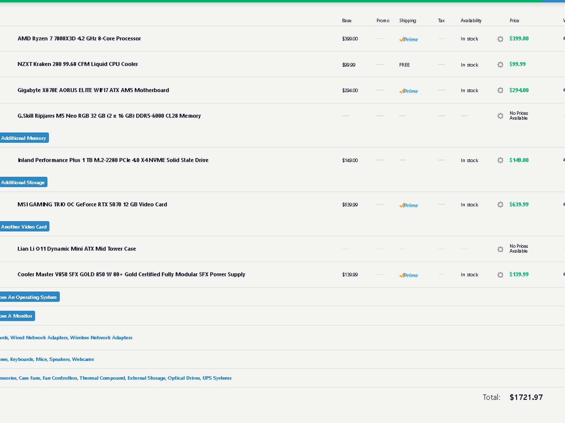Click gear icon for G.Skill Ripjaws memory
Screen dimensions: 565x423
(x=500, y=116)
